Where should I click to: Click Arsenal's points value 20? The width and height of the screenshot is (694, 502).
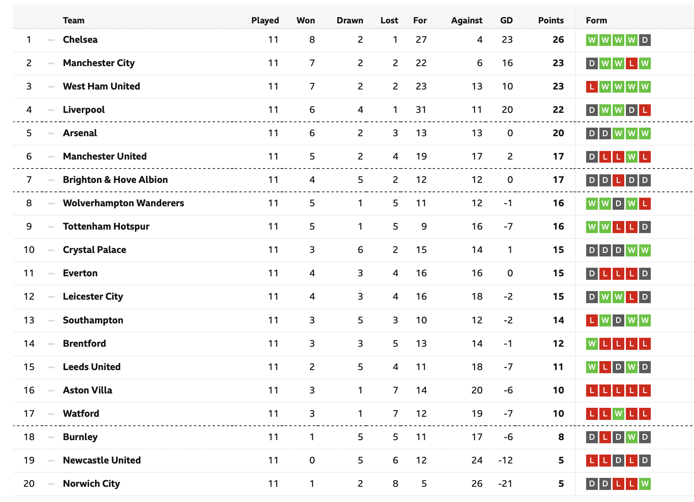click(x=558, y=133)
